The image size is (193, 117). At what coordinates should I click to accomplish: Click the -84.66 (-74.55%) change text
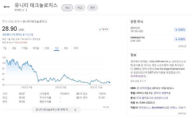point(12,35)
